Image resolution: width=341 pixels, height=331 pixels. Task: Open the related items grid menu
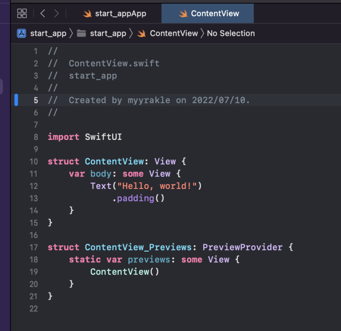[x=22, y=14]
